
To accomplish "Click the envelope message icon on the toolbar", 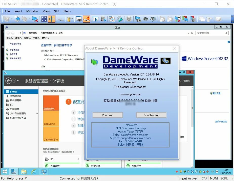I will pyautogui.click(x=218, y=19).
